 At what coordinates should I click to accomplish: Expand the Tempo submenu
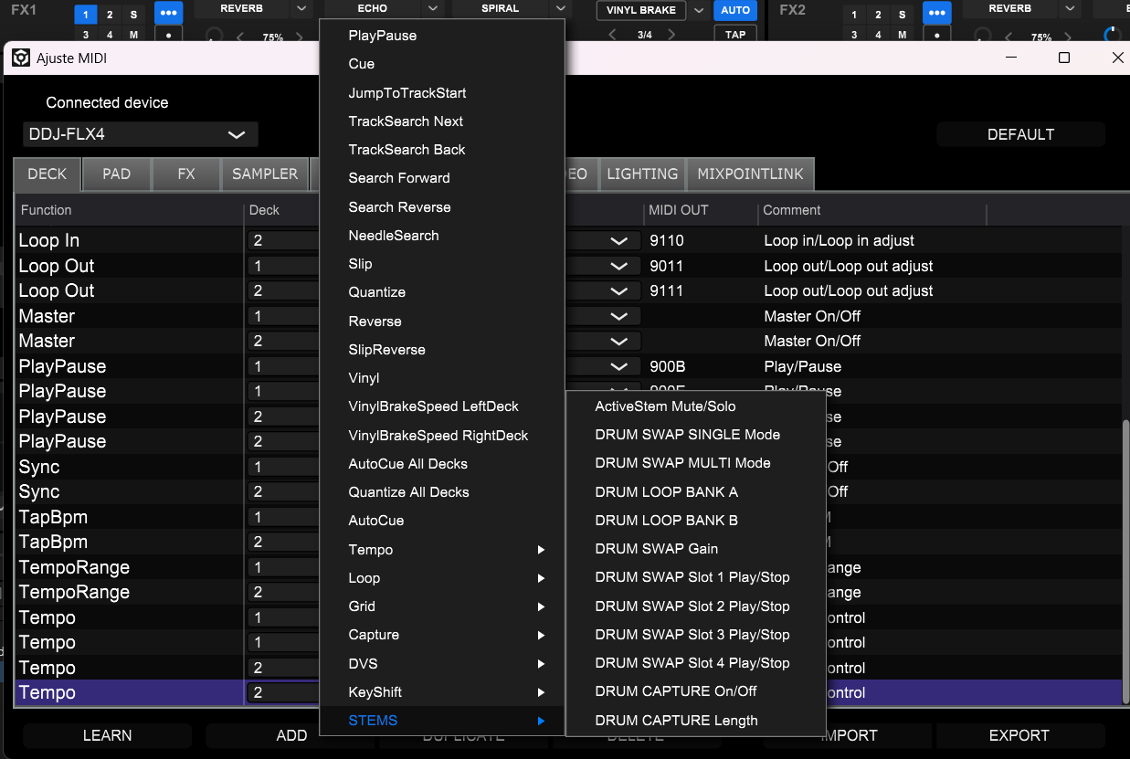click(441, 550)
